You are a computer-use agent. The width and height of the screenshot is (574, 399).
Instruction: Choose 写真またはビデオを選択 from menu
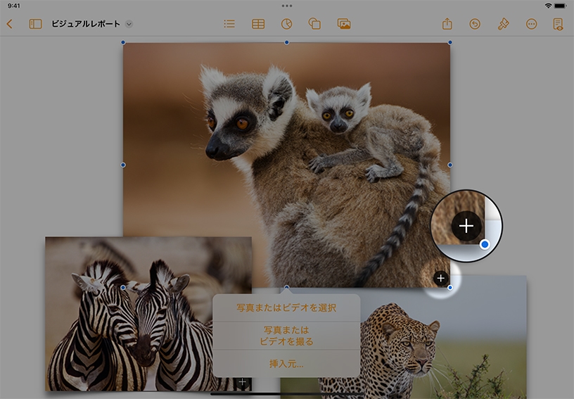(286, 308)
